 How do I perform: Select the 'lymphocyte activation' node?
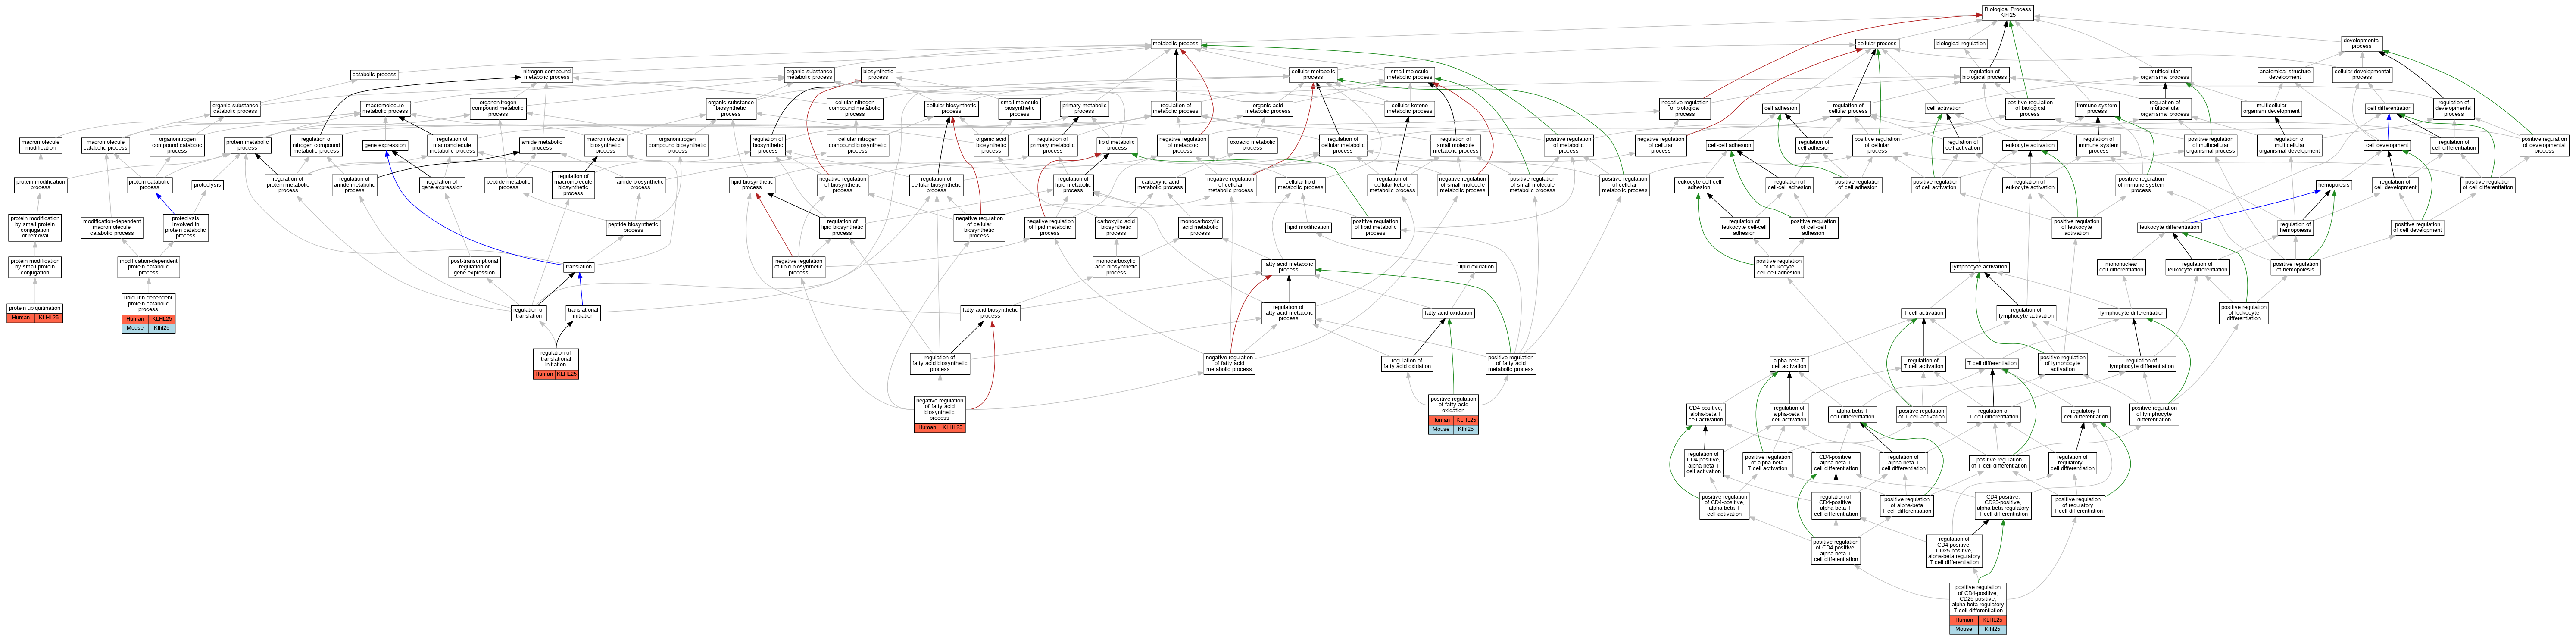coord(1980,267)
